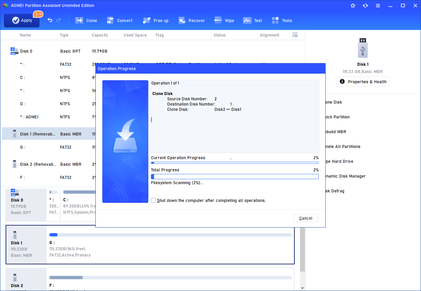Screen dimensions: 421x291
Task: Choose Disk Defrag from the sidebar
Action: click(336, 191)
